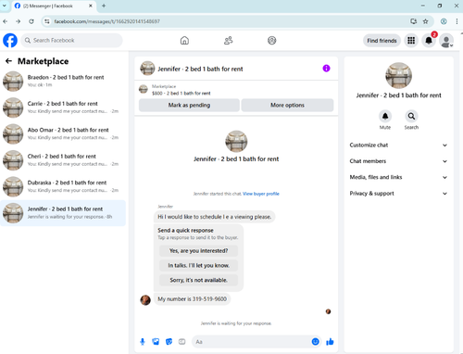The image size is (463, 354).
Task: Bookmark this page with star icon
Action: (x=426, y=21)
